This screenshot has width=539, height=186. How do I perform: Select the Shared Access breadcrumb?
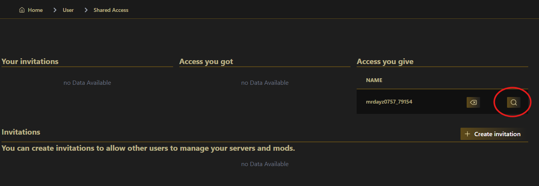tap(111, 10)
